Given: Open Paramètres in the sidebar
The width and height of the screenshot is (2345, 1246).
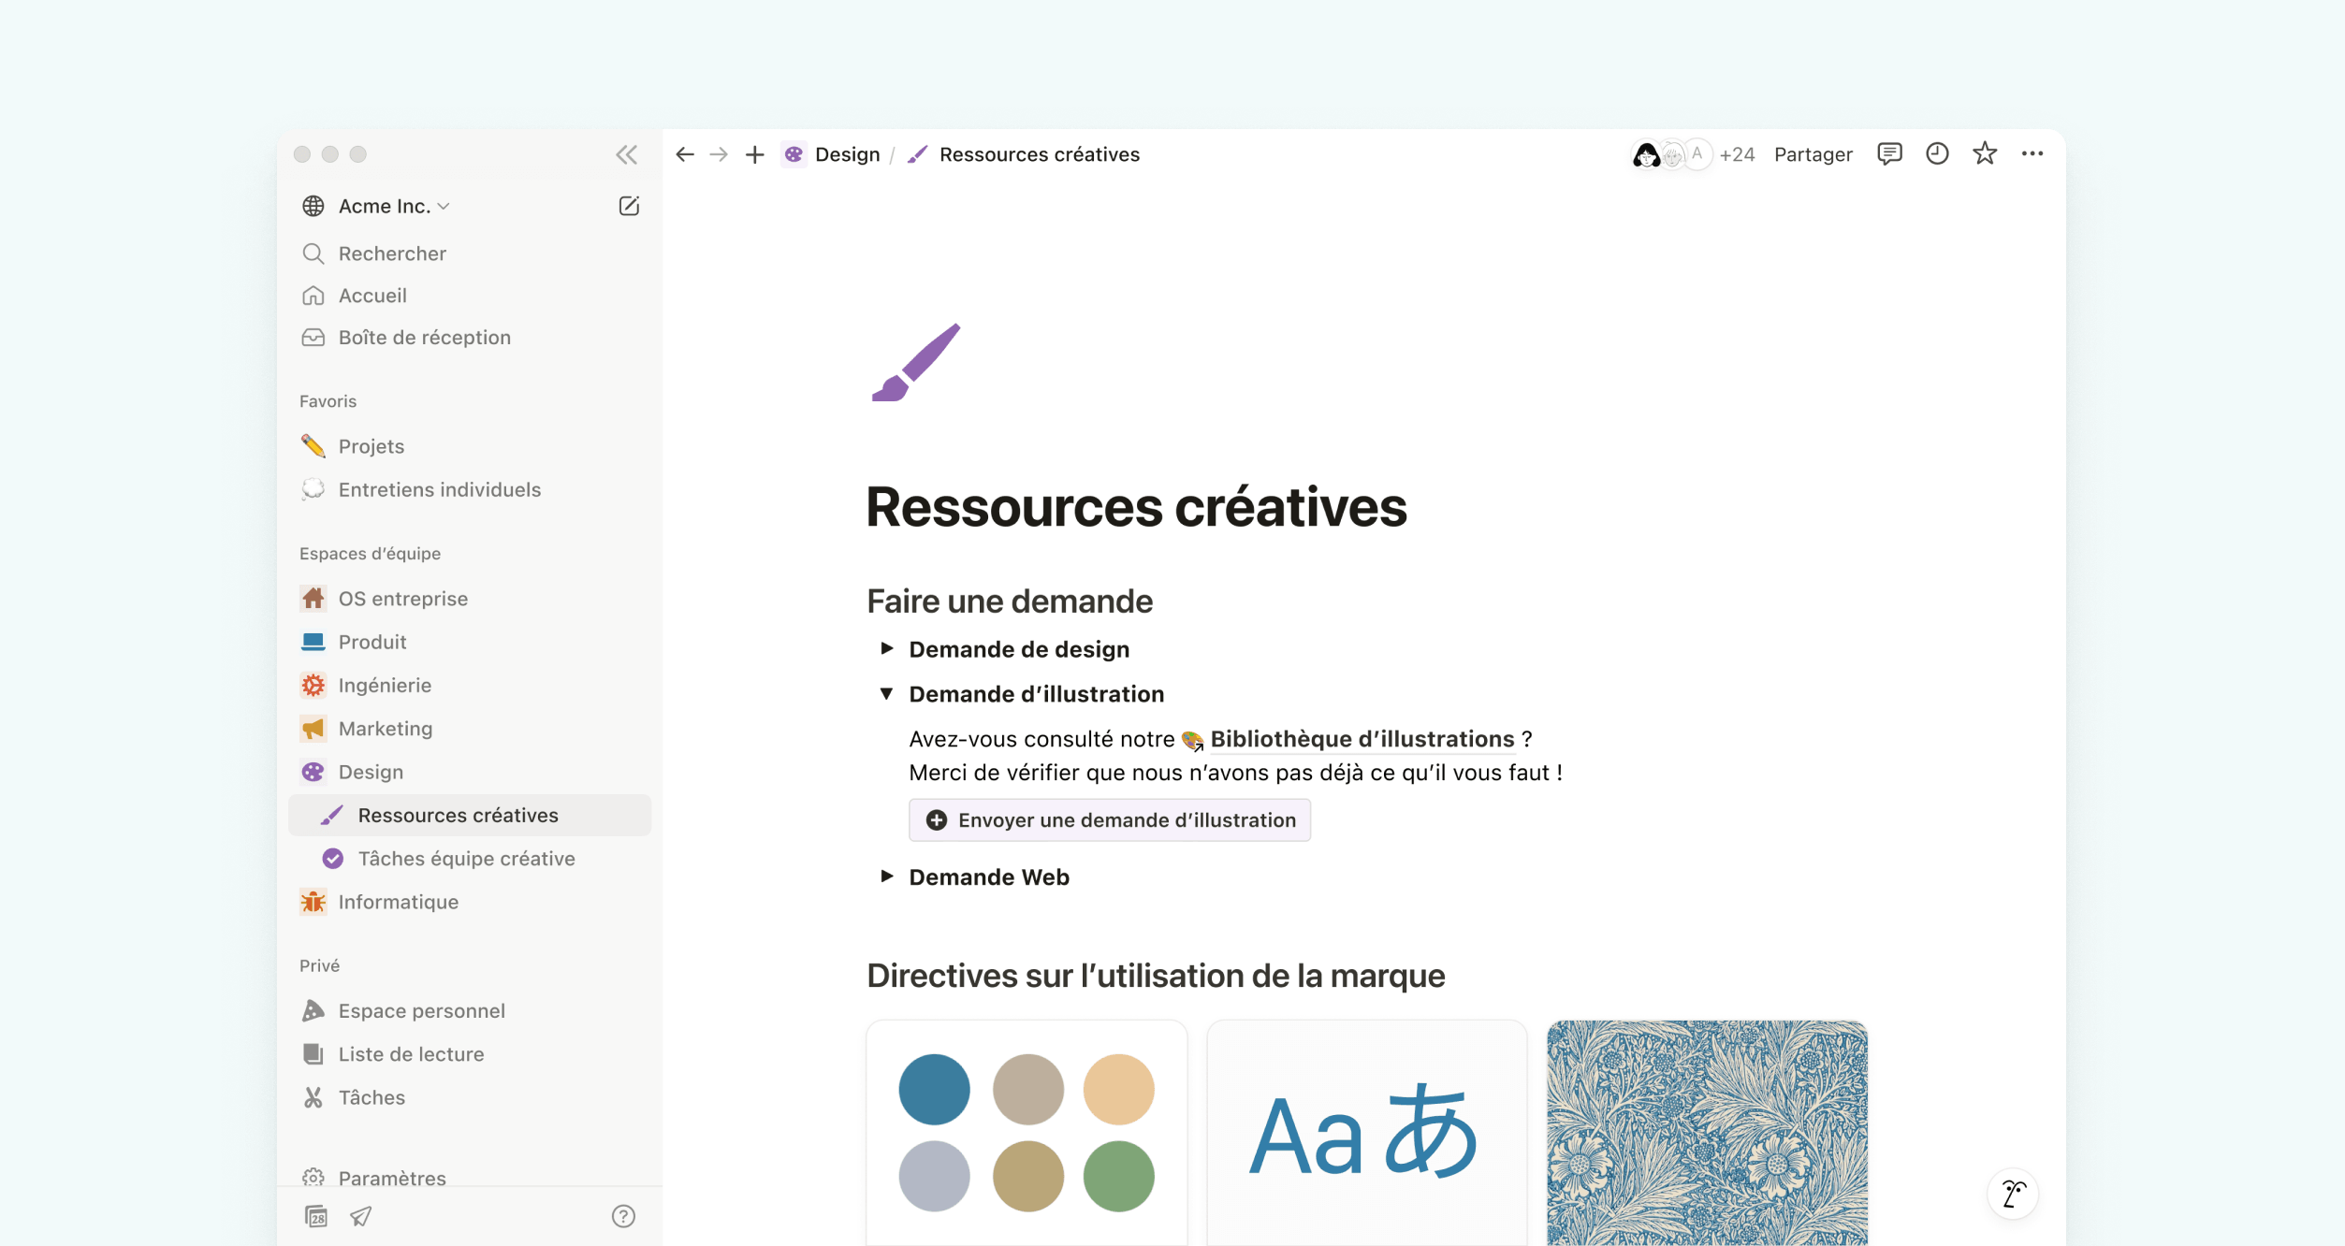Looking at the screenshot, I should [x=470, y=1177].
